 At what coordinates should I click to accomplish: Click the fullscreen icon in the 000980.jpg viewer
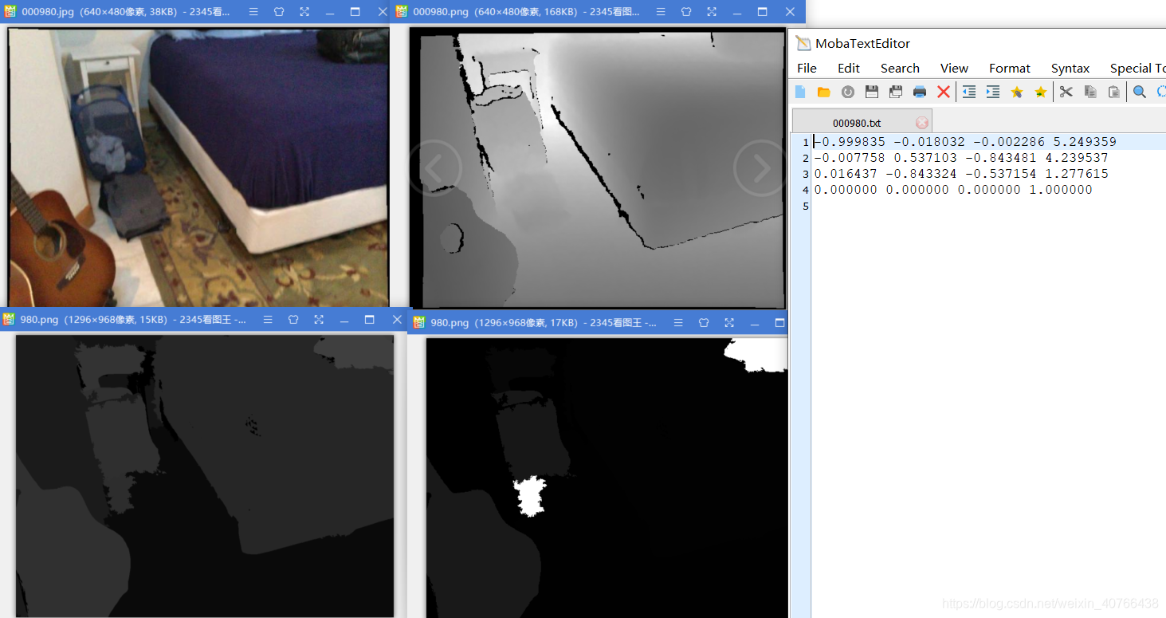coord(304,12)
